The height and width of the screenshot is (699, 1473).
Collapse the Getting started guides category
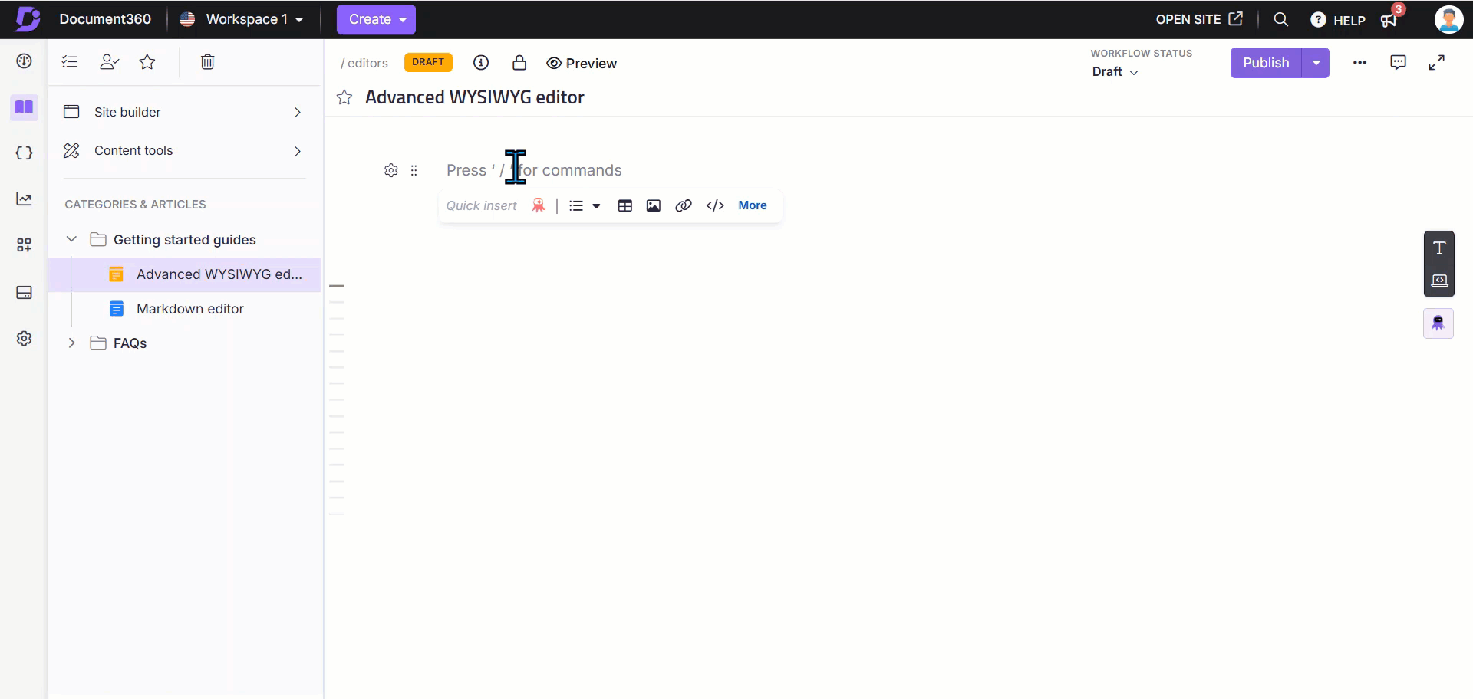click(x=71, y=239)
